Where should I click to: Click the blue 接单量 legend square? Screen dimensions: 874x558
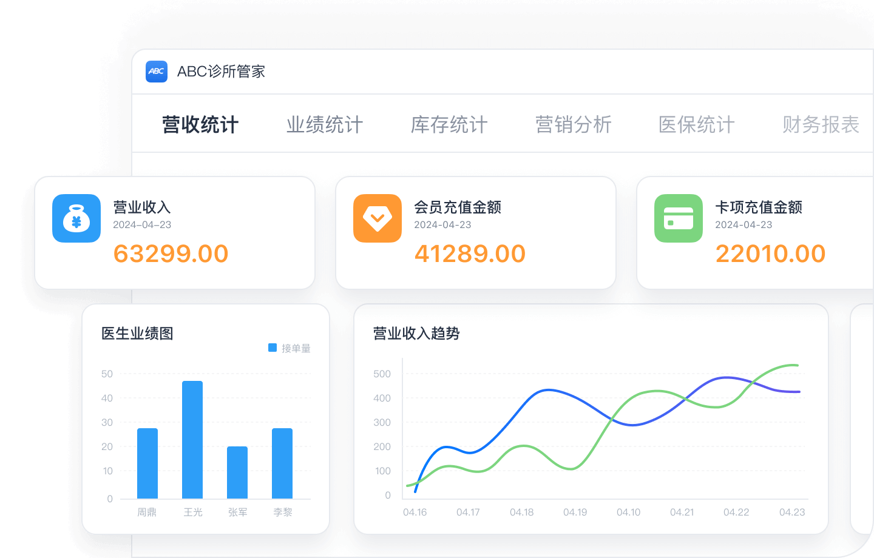[273, 348]
